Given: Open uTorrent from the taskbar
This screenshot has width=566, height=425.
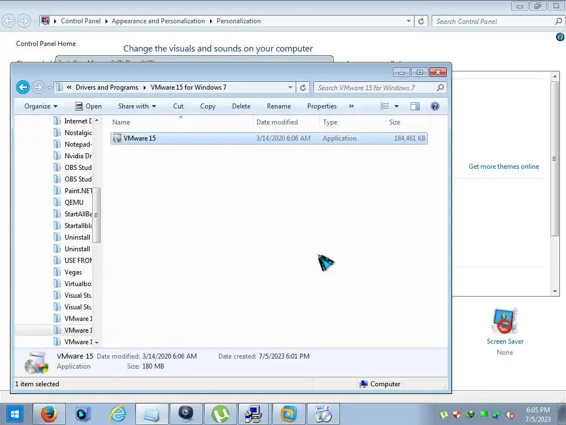Looking at the screenshot, I should pos(221,414).
